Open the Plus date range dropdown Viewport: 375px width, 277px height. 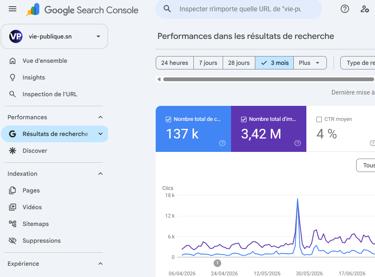pos(310,63)
